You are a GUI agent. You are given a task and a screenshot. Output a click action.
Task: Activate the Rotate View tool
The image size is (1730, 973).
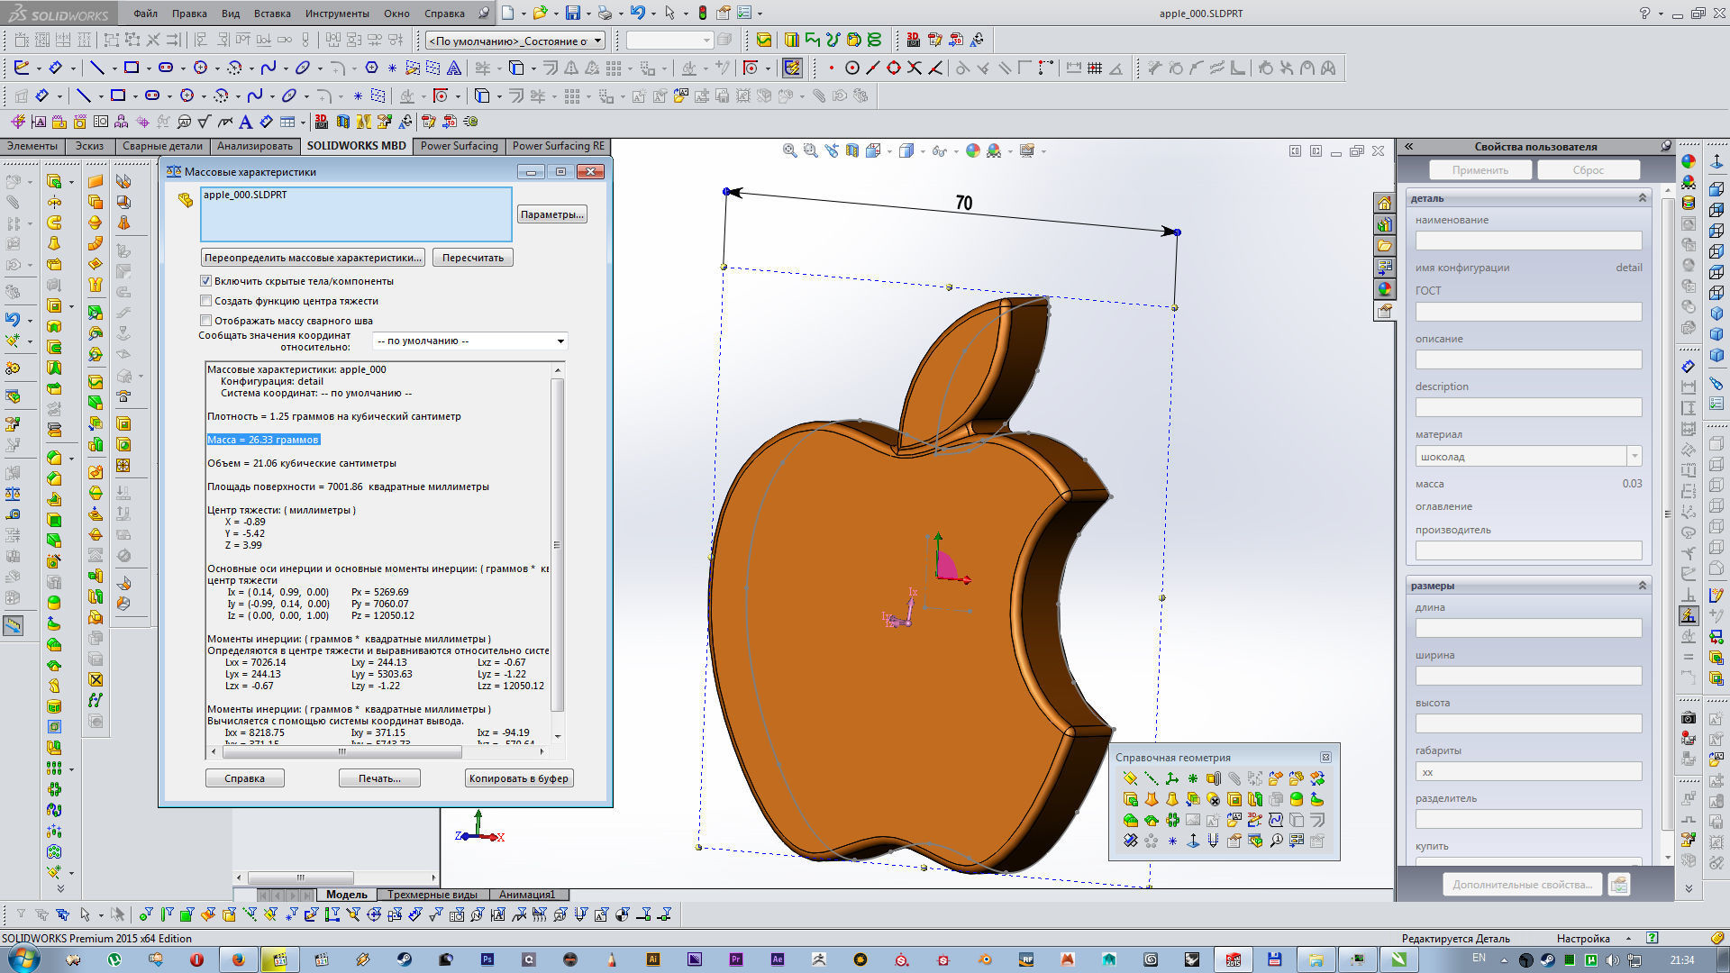pyautogui.click(x=831, y=150)
